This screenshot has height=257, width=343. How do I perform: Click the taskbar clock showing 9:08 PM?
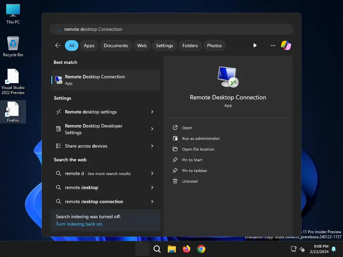pos(319,249)
